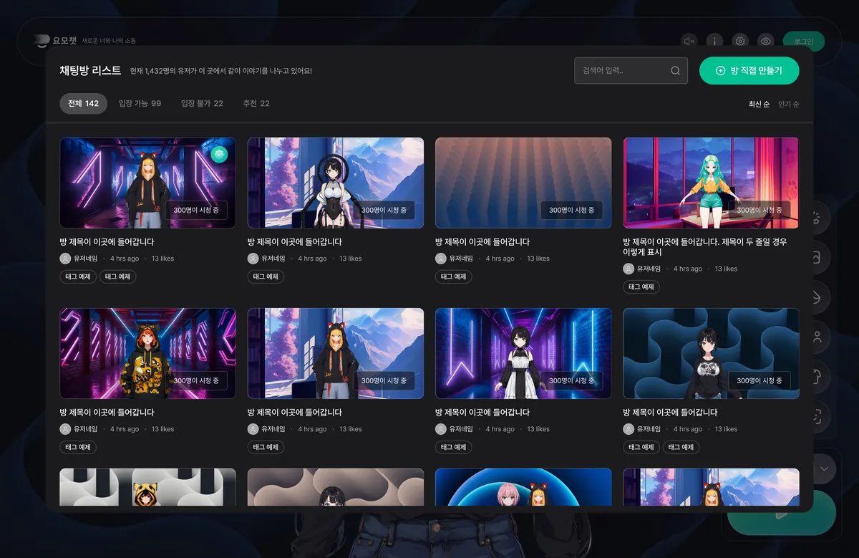
Task: Click the 1,432명의 유저 subtitle text
Action: click(x=221, y=71)
